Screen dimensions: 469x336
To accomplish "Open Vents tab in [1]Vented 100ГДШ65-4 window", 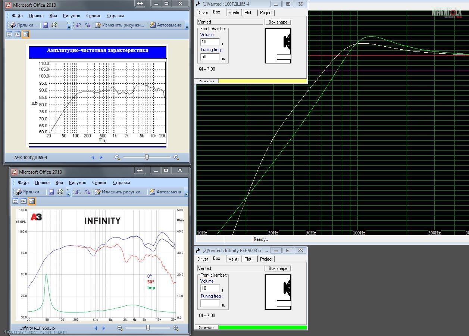I will pos(234,12).
